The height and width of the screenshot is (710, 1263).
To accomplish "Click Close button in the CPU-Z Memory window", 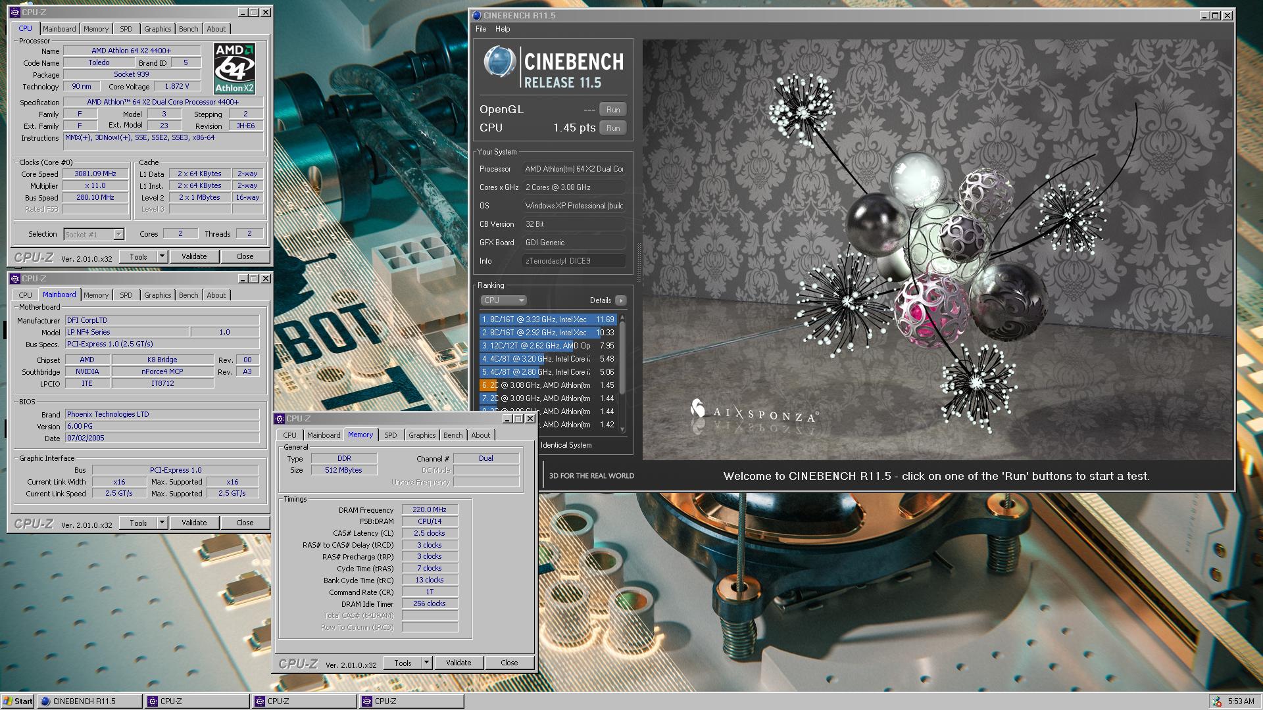I will (509, 663).
